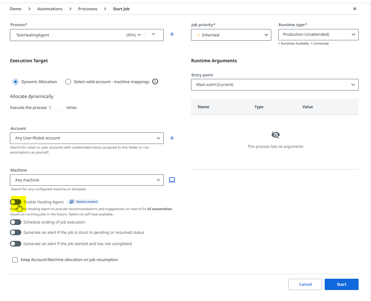Expand the RPA type chevron
Screen dimensions: 371x301
click(139, 35)
